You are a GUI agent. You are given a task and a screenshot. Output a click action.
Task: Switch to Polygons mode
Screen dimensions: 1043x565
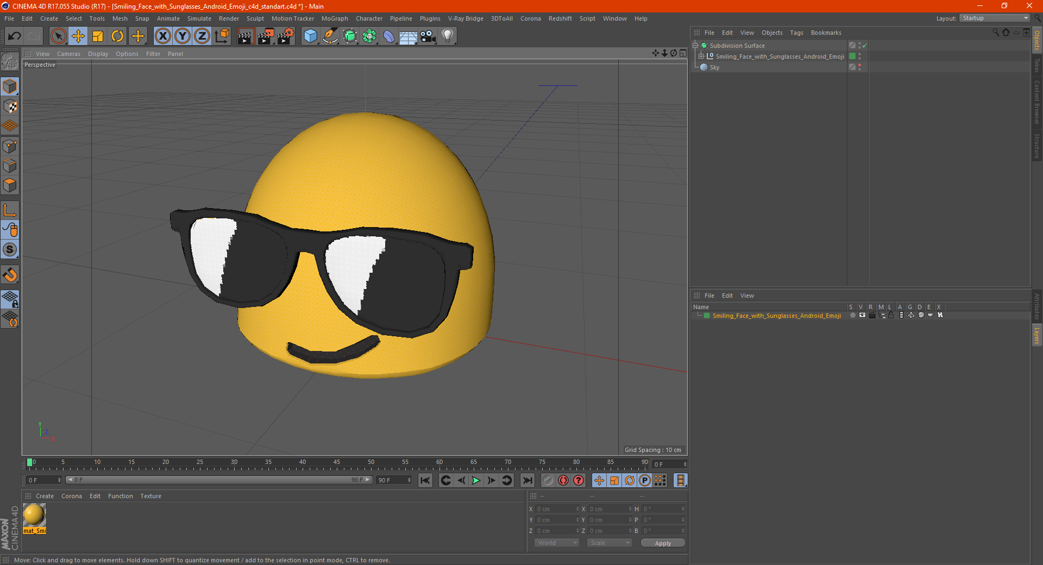pos(10,185)
